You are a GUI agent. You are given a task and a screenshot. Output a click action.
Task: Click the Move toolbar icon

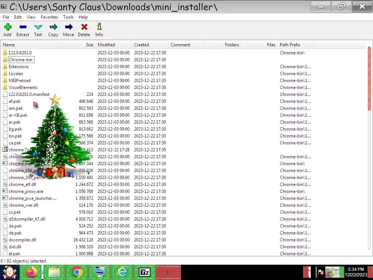pos(68,27)
